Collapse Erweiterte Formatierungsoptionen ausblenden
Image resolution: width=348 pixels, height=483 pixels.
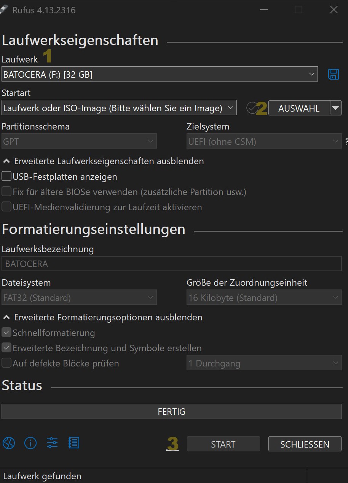[x=102, y=317]
